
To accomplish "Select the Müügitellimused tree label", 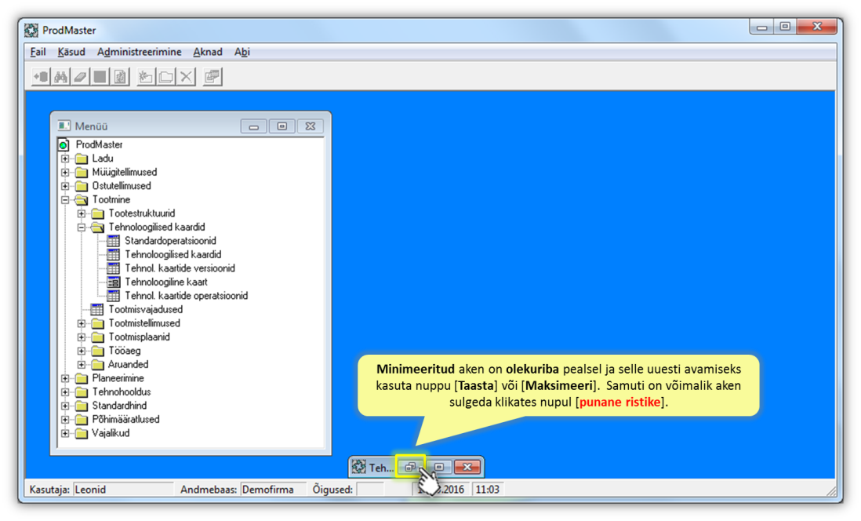I will pos(125,172).
